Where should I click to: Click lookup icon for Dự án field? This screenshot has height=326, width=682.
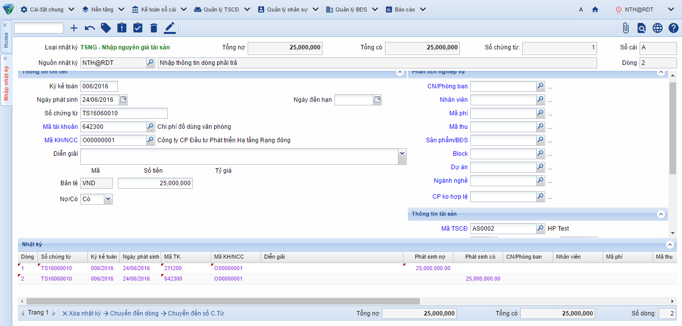coord(541,167)
